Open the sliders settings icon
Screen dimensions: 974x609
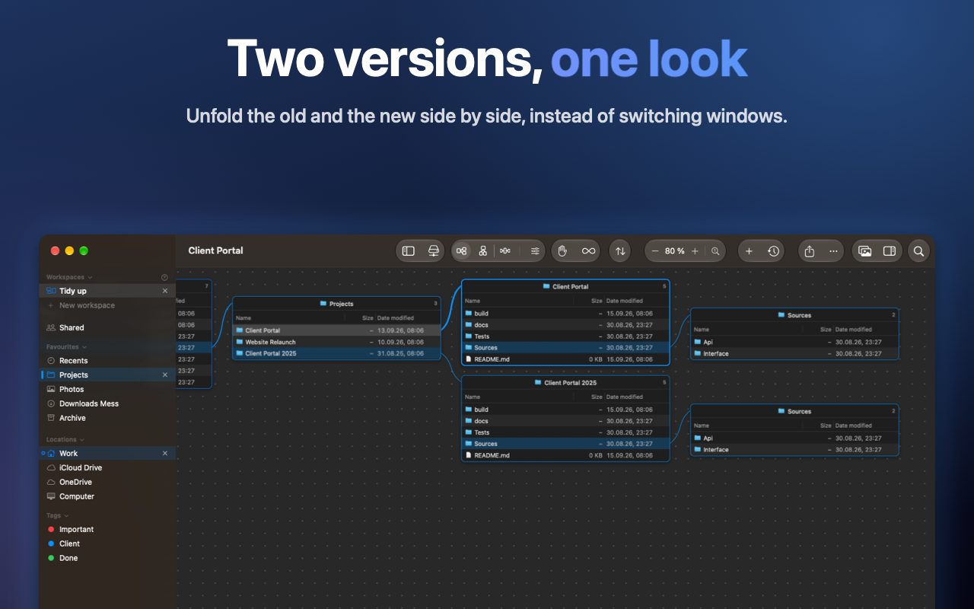[x=535, y=251]
